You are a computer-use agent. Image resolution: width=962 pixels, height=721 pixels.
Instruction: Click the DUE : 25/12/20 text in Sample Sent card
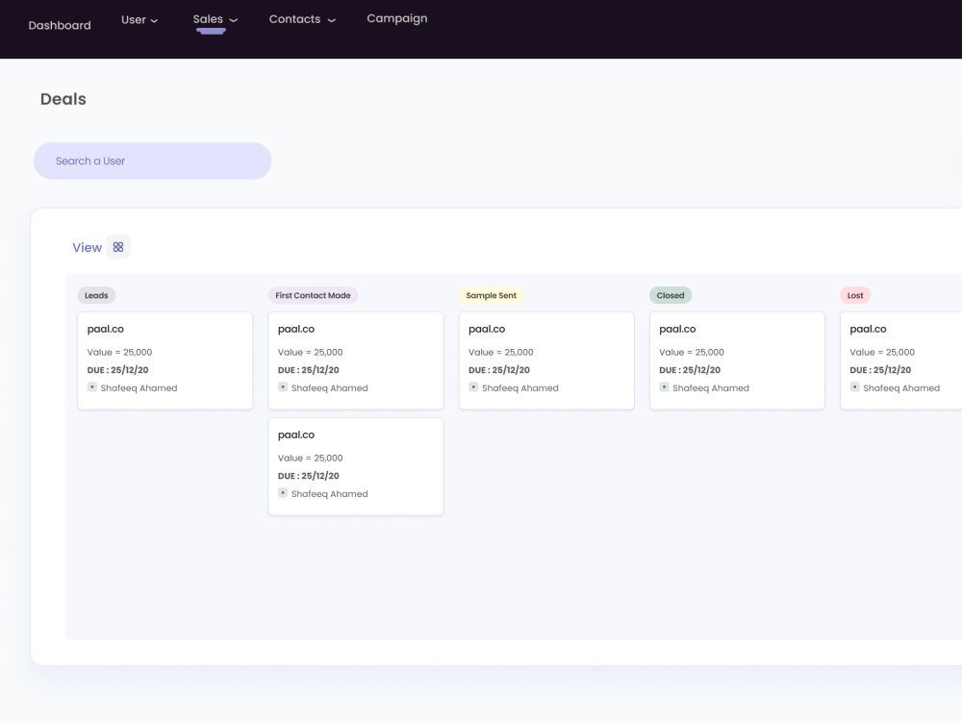(498, 370)
